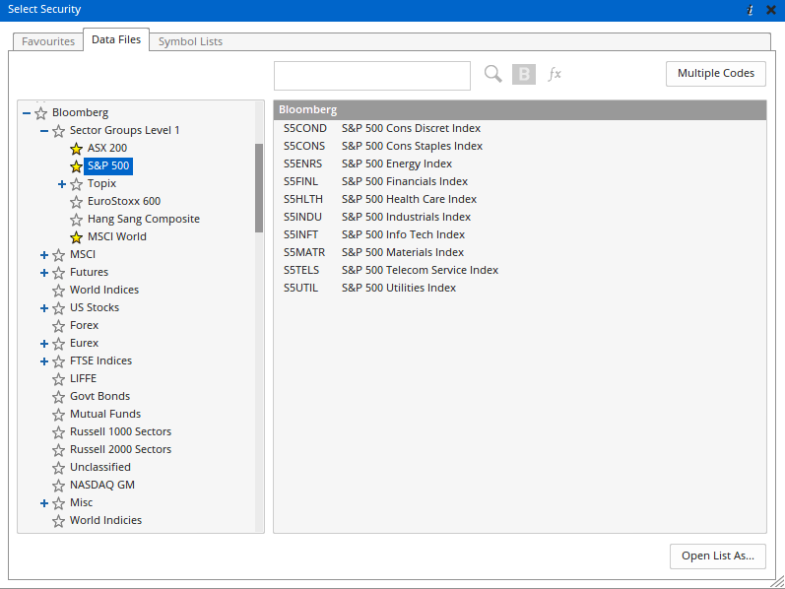Select the EuroStoxx 600 tree item
785x589 pixels.
pyautogui.click(x=124, y=201)
